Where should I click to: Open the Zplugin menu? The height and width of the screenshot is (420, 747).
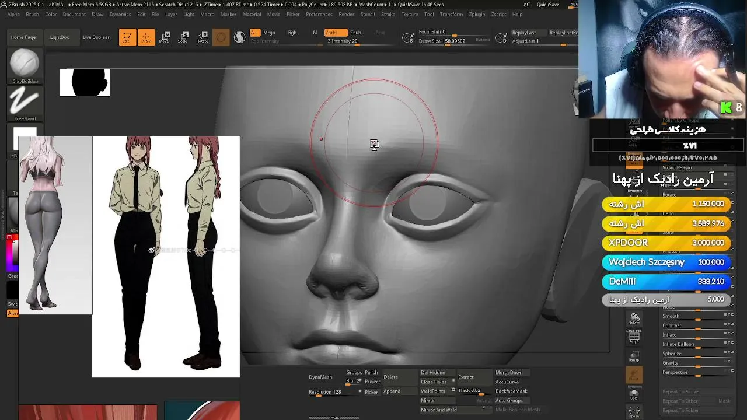[477, 14]
